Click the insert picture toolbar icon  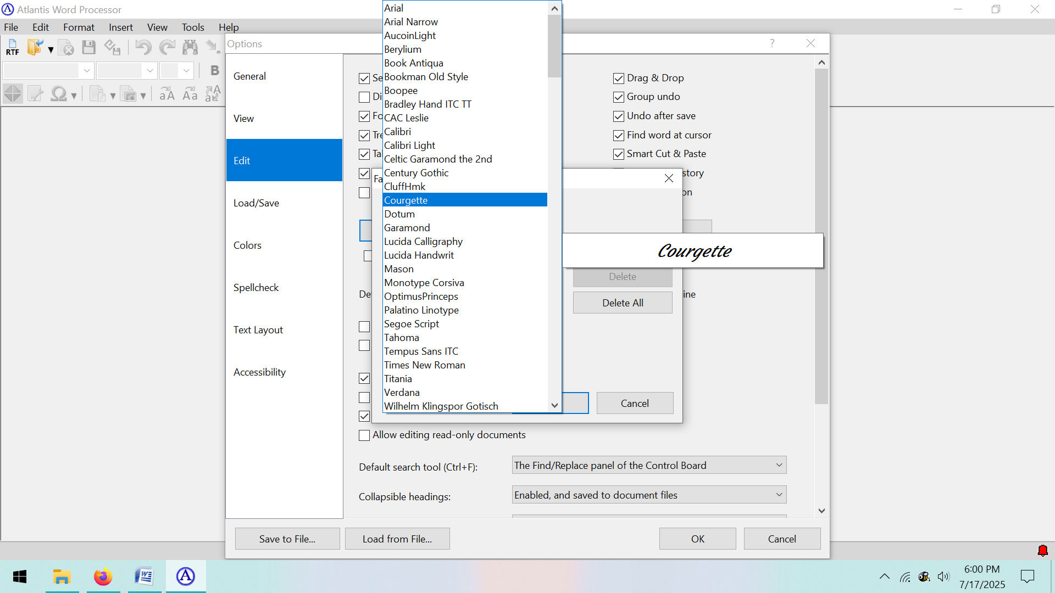pyautogui.click(x=128, y=94)
